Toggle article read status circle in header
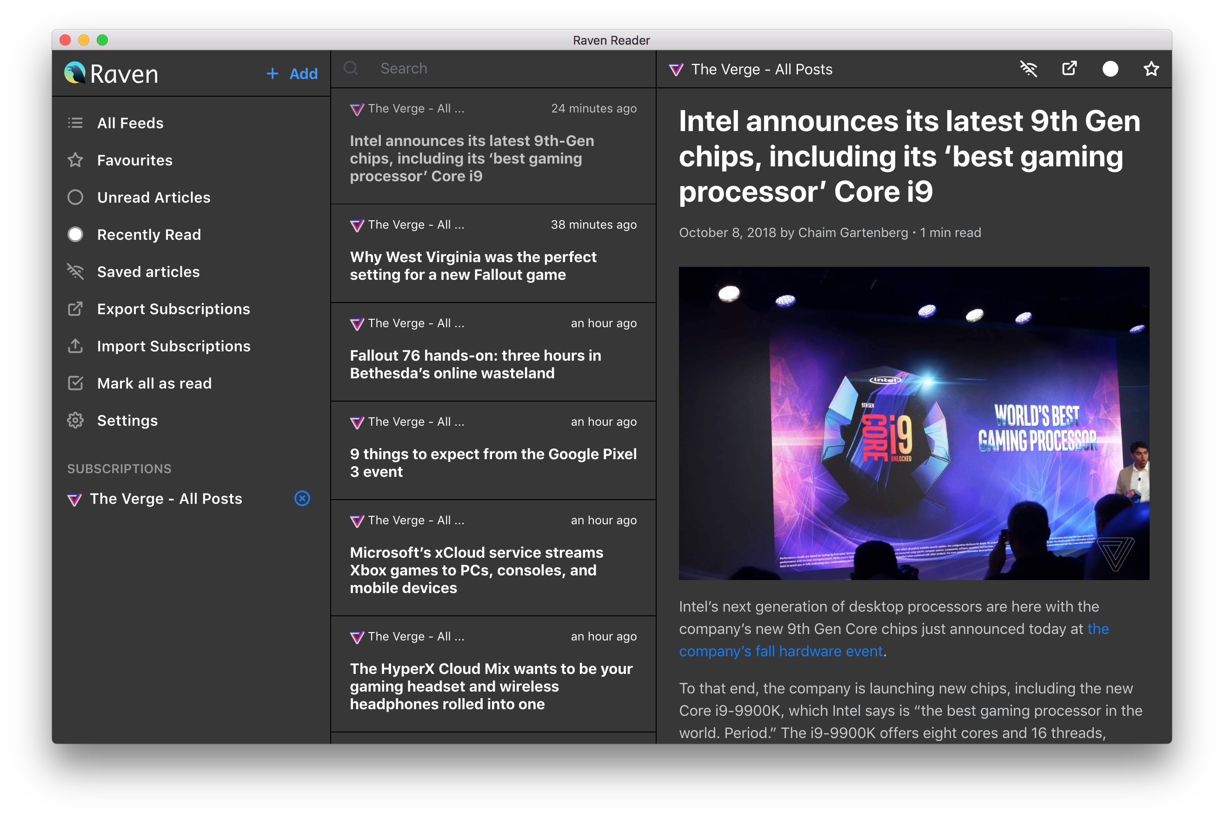Image resolution: width=1224 pixels, height=818 pixels. [1110, 69]
